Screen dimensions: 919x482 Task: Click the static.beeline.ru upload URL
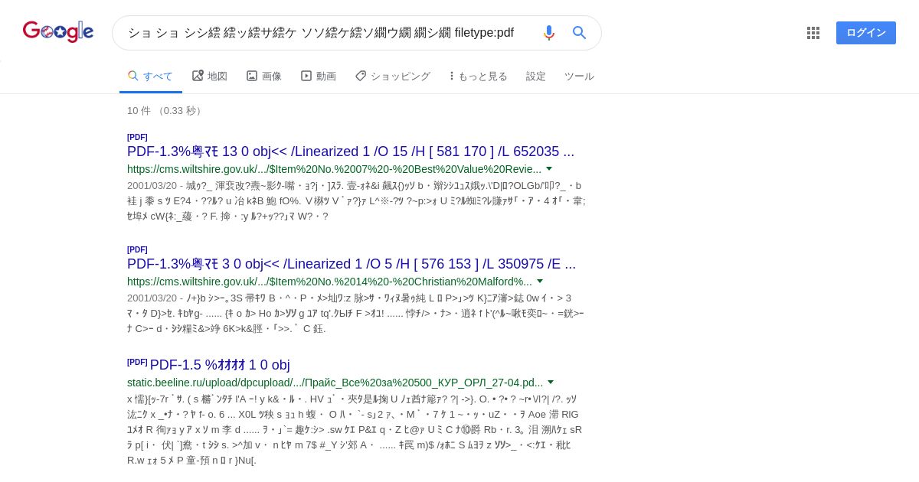[335, 383]
